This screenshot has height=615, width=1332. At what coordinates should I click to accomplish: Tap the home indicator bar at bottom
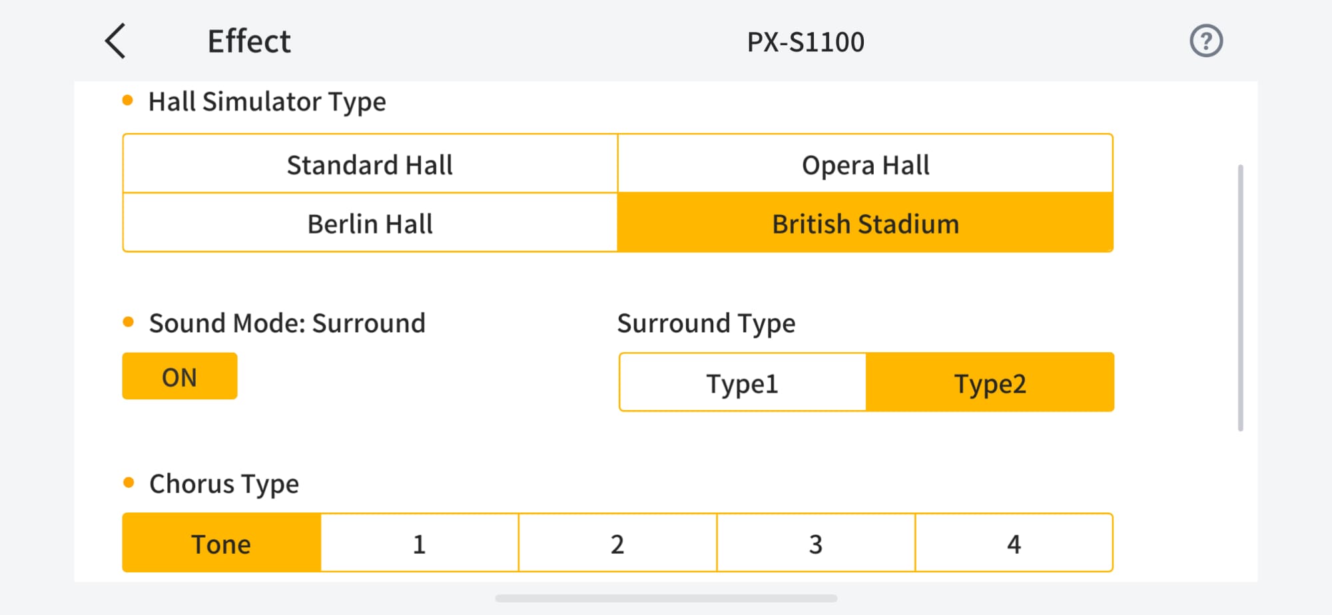(x=666, y=598)
